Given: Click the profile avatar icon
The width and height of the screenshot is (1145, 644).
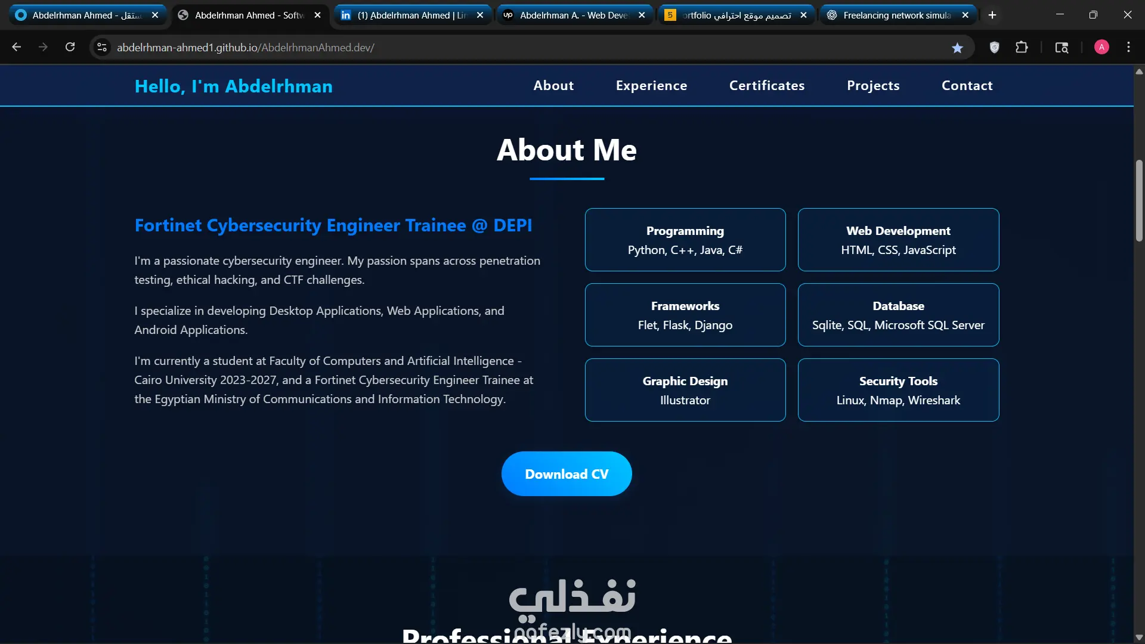Looking at the screenshot, I should pos(1101,48).
